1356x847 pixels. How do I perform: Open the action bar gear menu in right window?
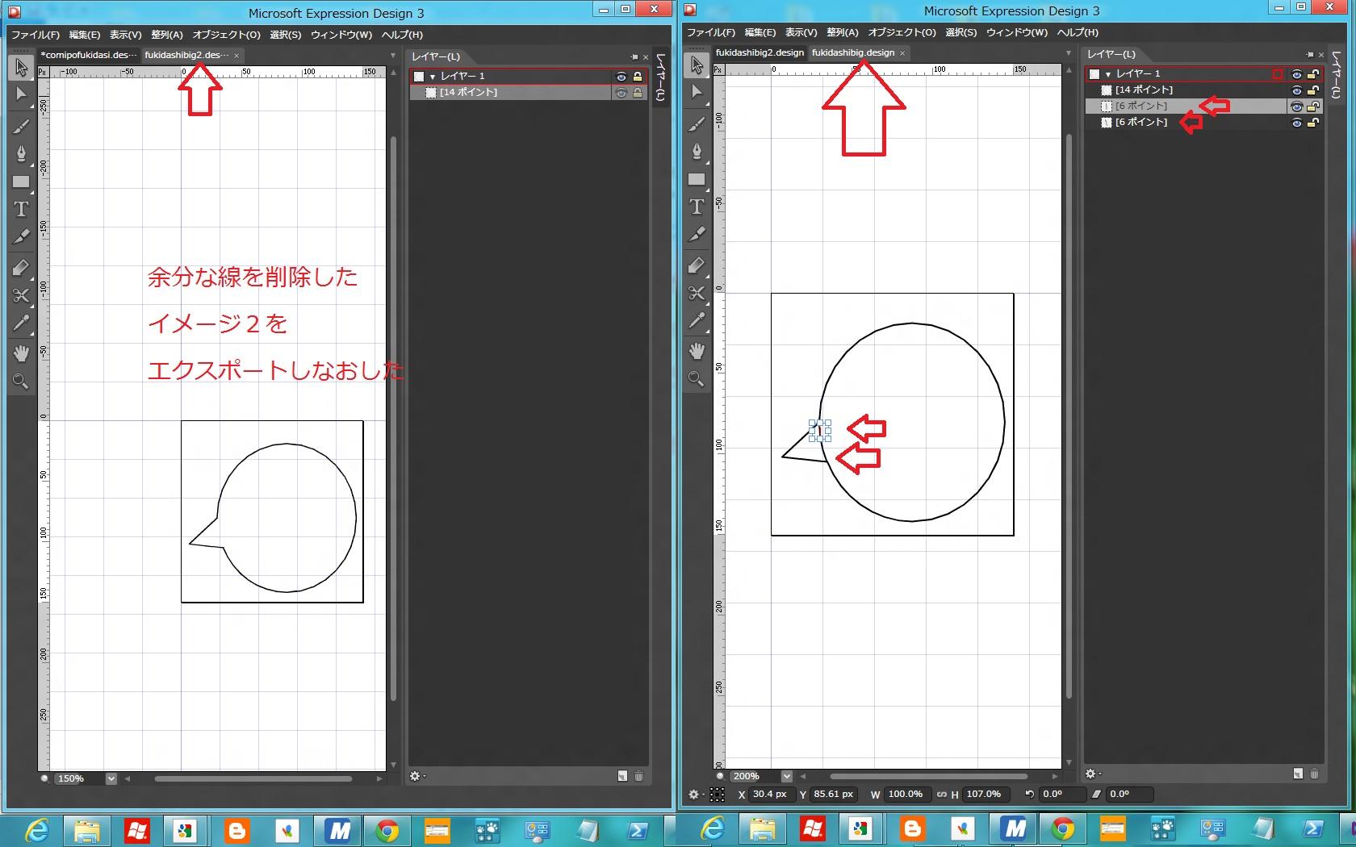coord(695,795)
